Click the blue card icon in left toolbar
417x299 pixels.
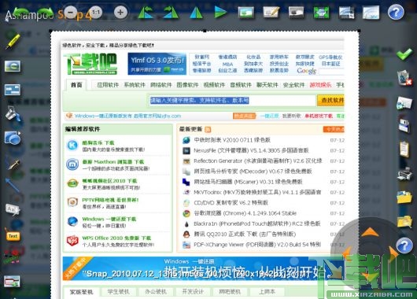point(13,90)
